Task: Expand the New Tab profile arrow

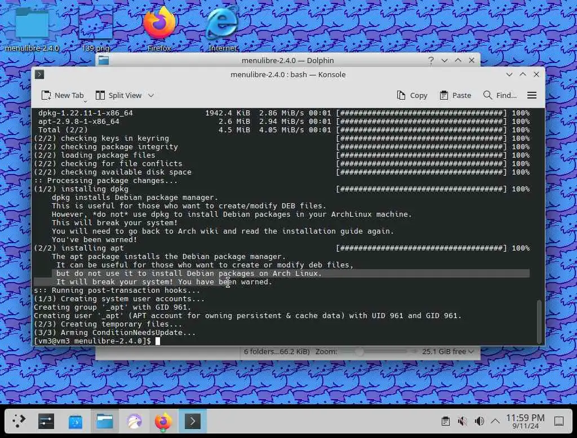Action: click(x=86, y=101)
